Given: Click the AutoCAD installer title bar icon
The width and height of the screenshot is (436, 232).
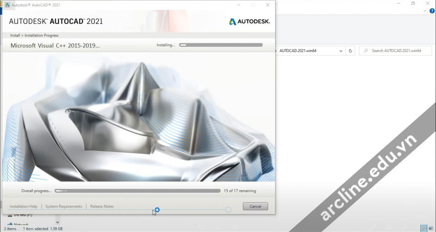Looking at the screenshot, I should tap(7, 5).
